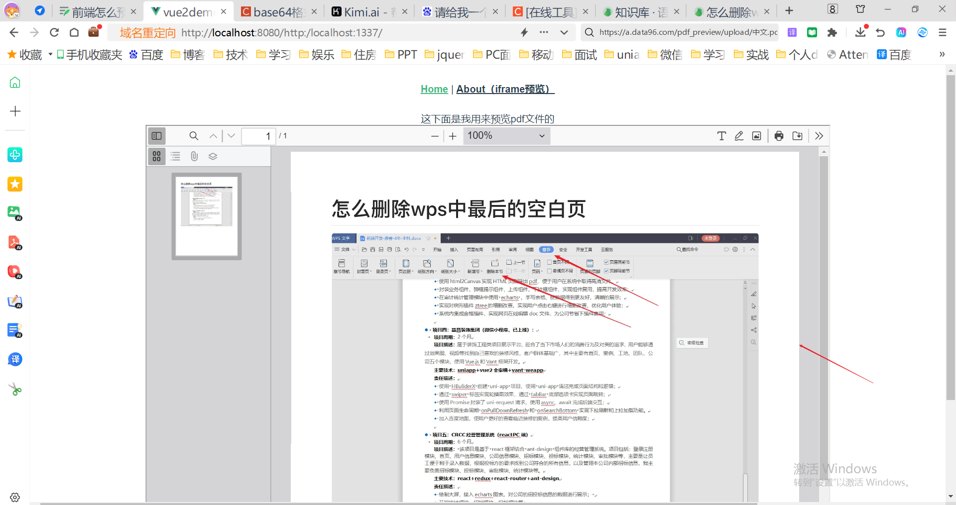Reload the current page

pyautogui.click(x=54, y=32)
